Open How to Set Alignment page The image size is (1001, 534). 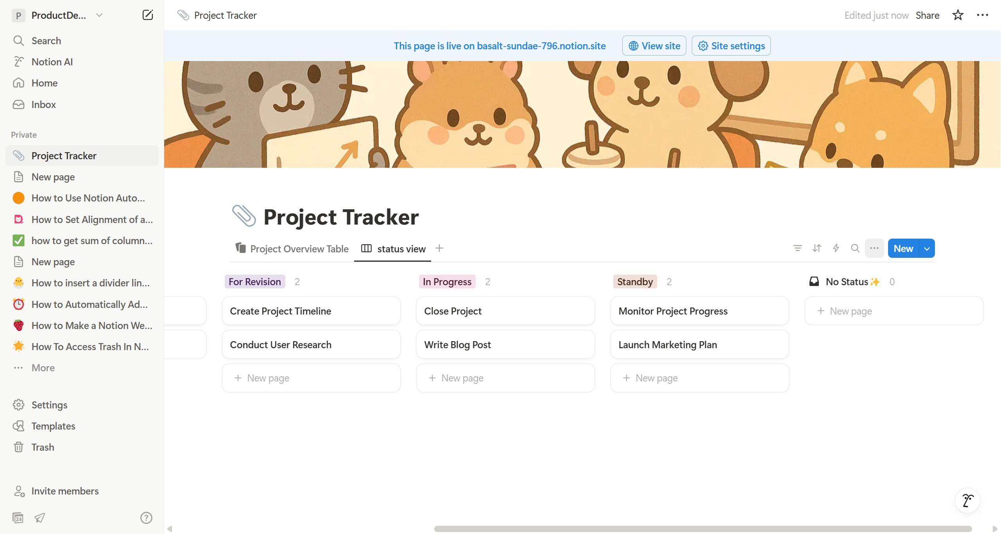click(82, 219)
